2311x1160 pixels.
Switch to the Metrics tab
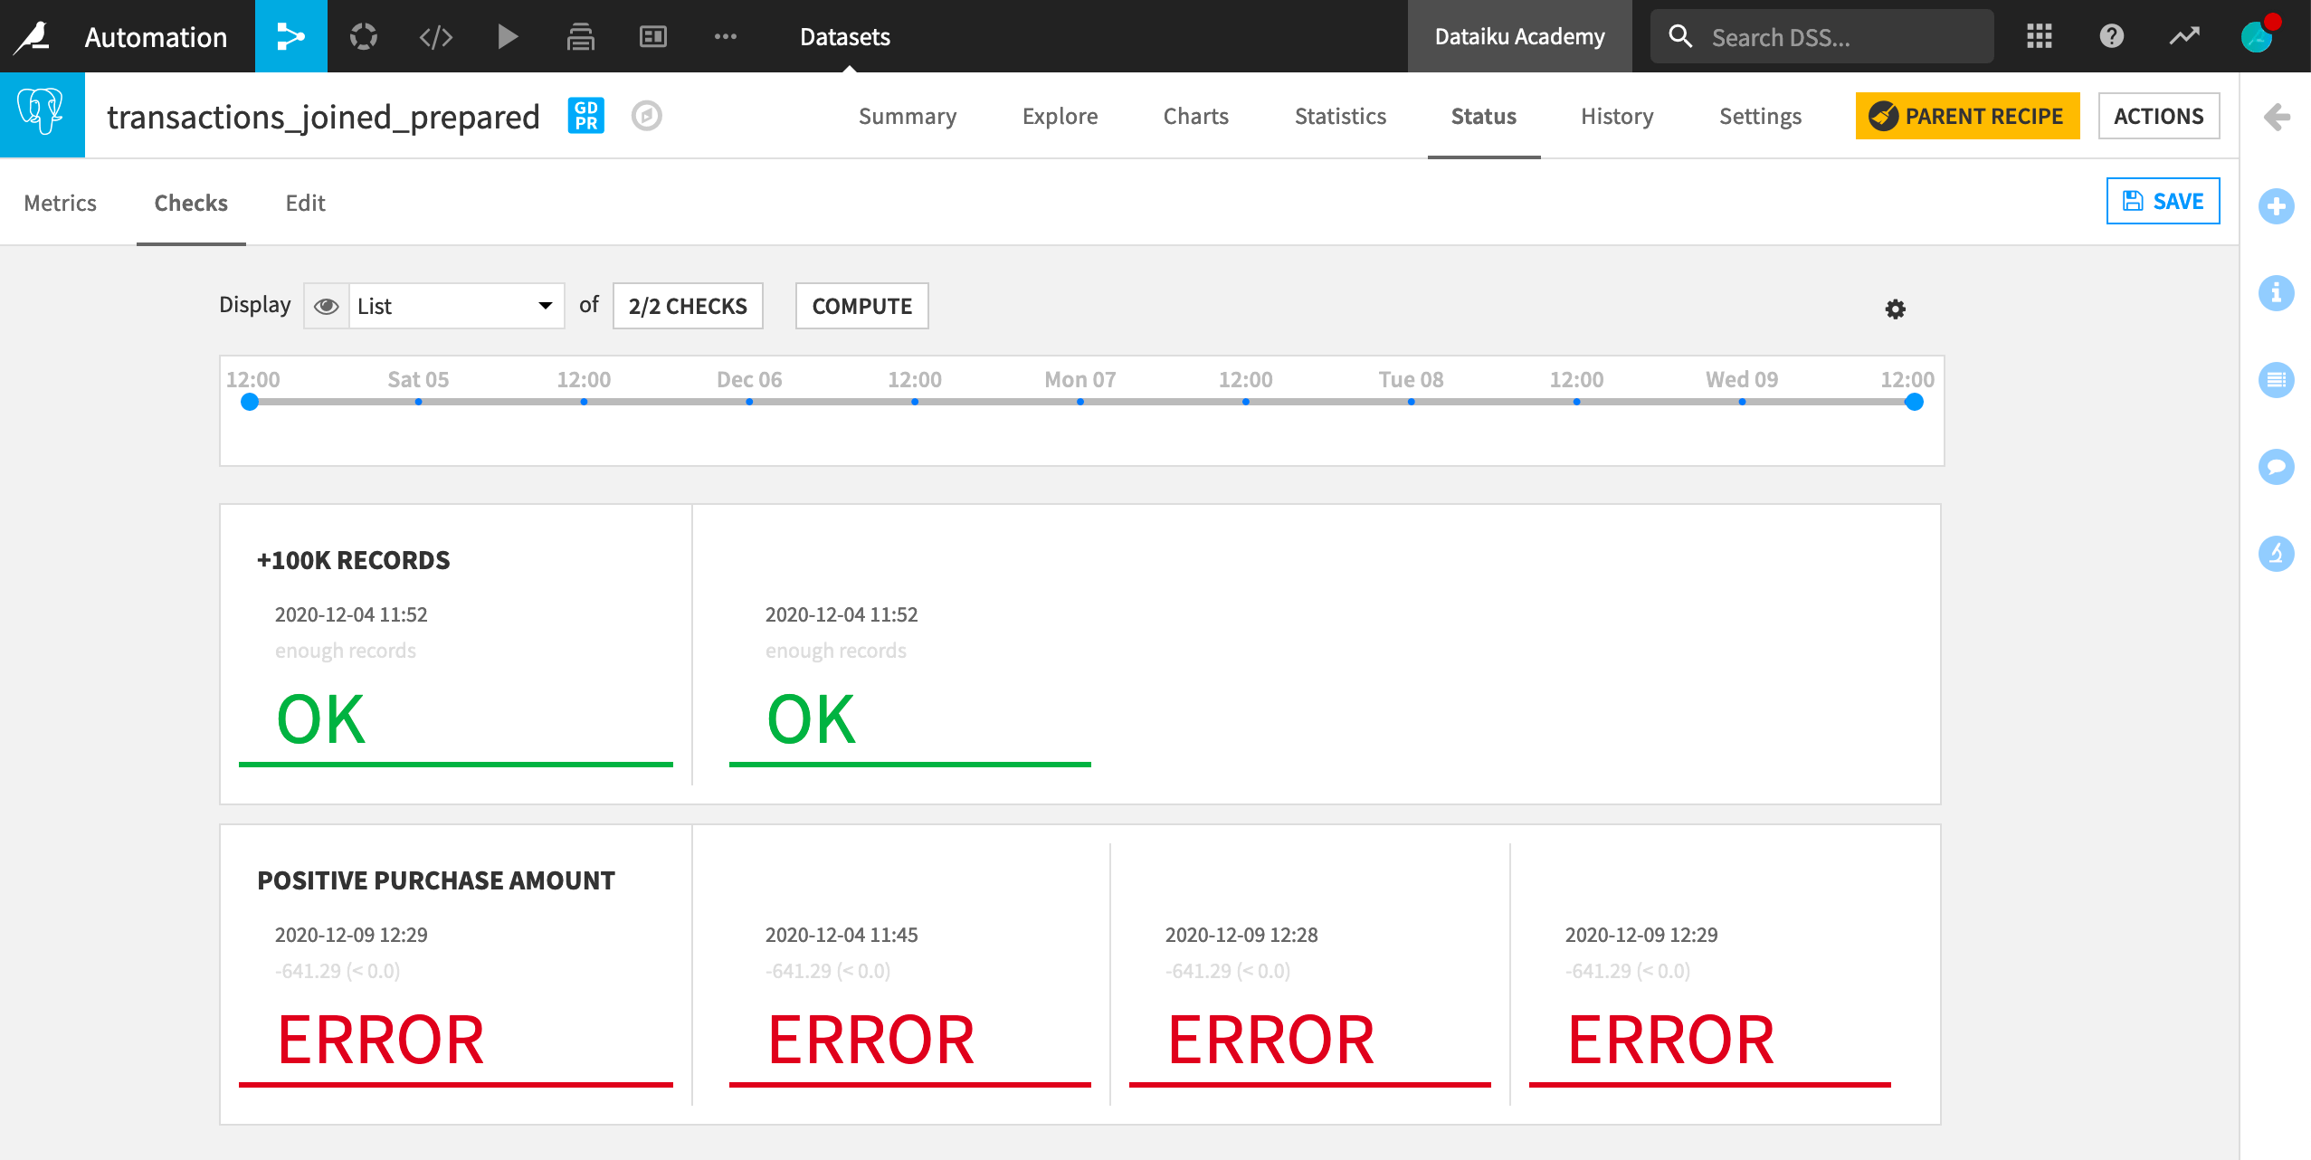[60, 203]
